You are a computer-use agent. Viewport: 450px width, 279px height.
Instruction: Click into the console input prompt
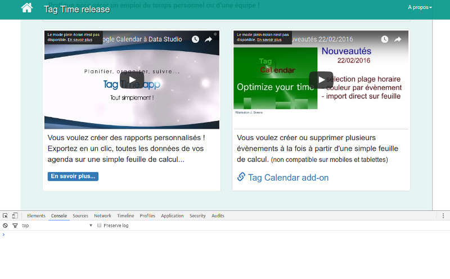point(225,235)
